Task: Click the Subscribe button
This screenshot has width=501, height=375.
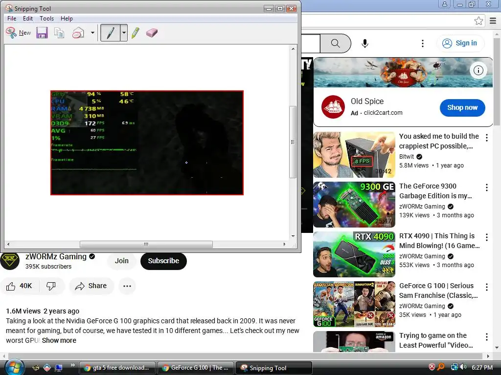Action: (x=163, y=261)
